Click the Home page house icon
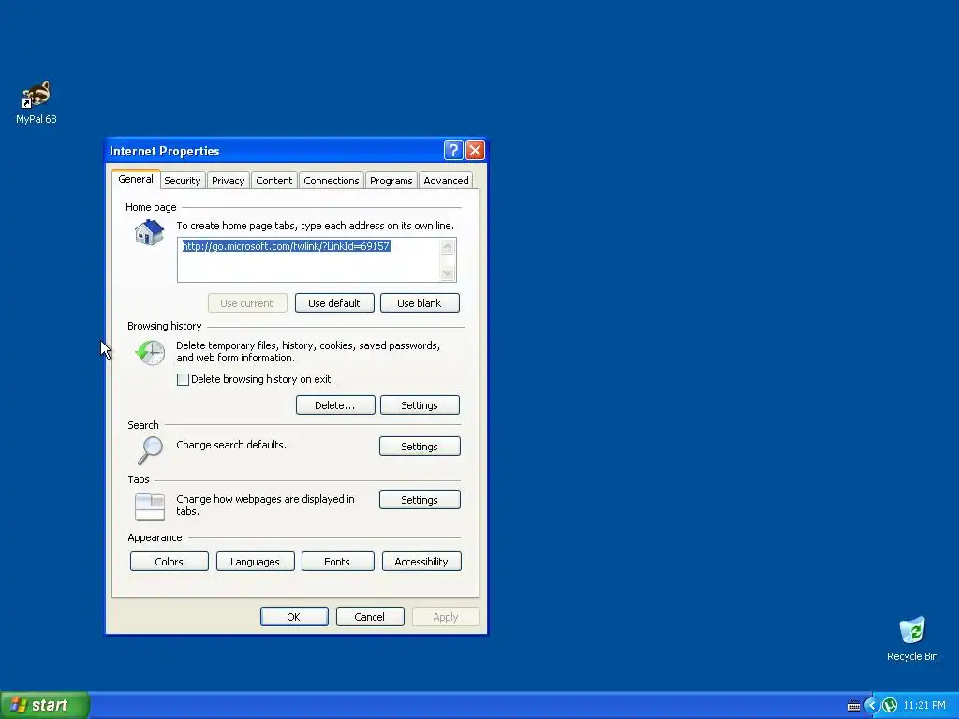The image size is (959, 719). (149, 232)
